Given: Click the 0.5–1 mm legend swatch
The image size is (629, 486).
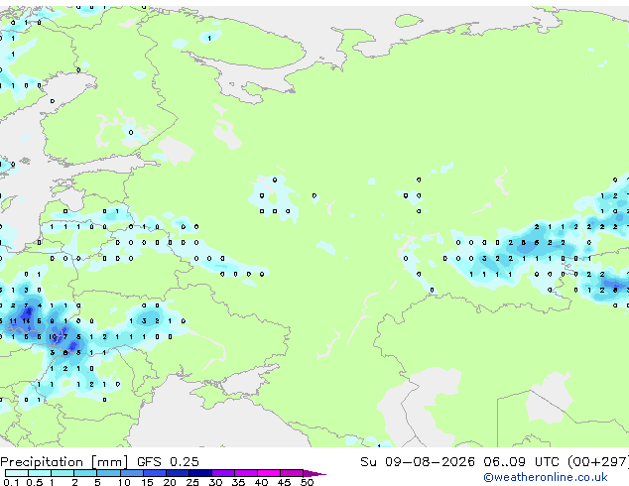Looking at the screenshot, I should [x=40, y=473].
